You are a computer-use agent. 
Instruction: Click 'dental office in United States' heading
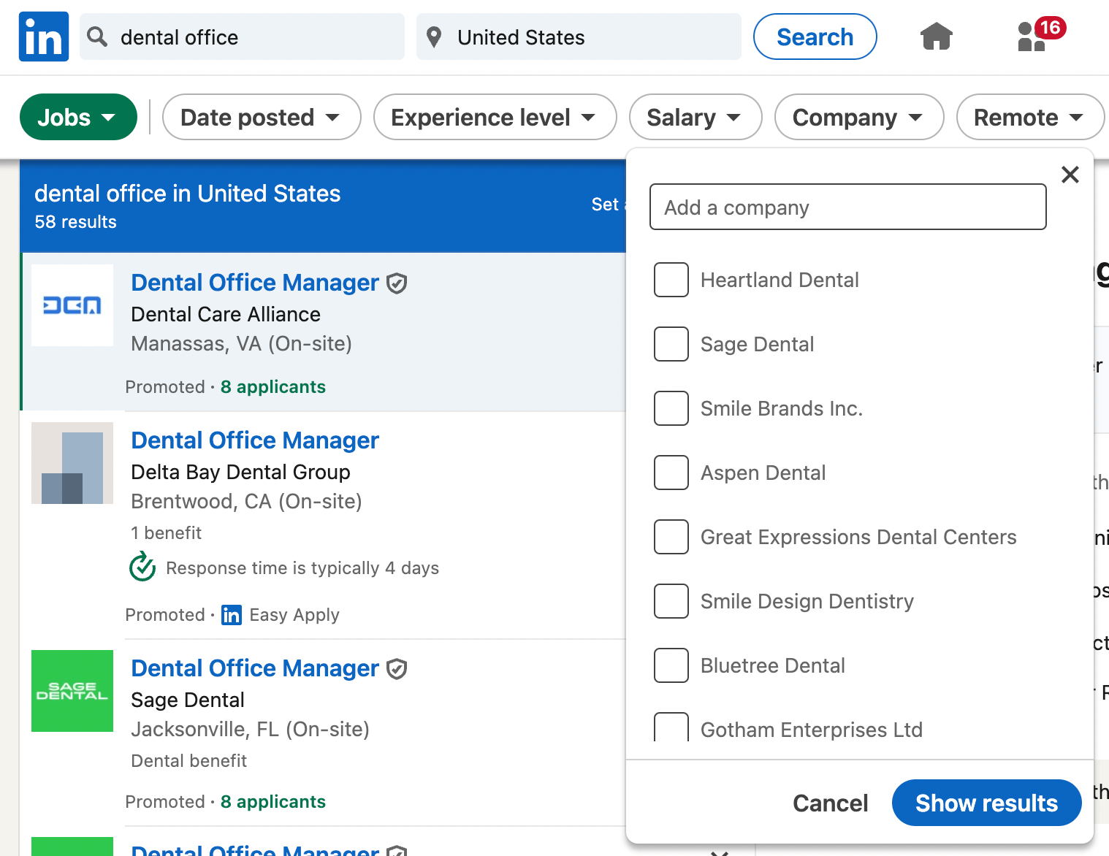point(188,194)
